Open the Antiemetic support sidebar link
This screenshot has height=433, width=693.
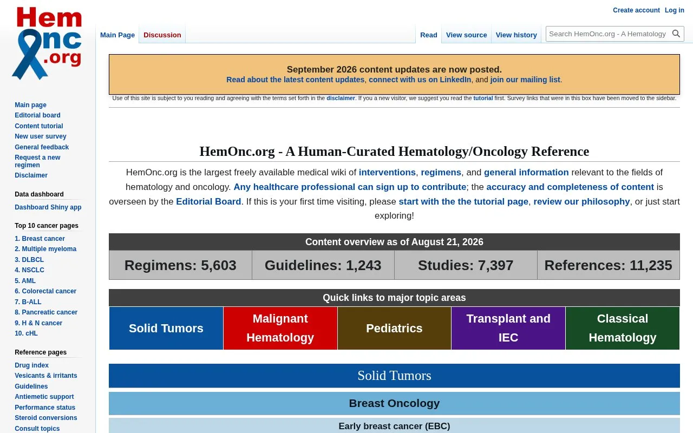pos(44,397)
